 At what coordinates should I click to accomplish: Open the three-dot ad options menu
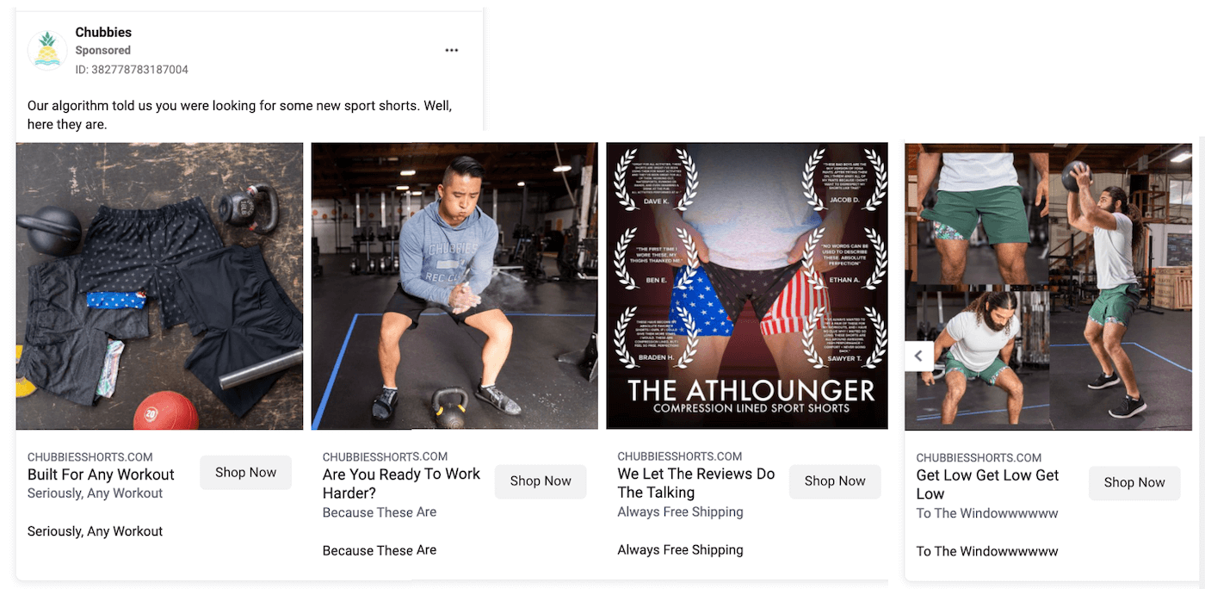pyautogui.click(x=452, y=51)
